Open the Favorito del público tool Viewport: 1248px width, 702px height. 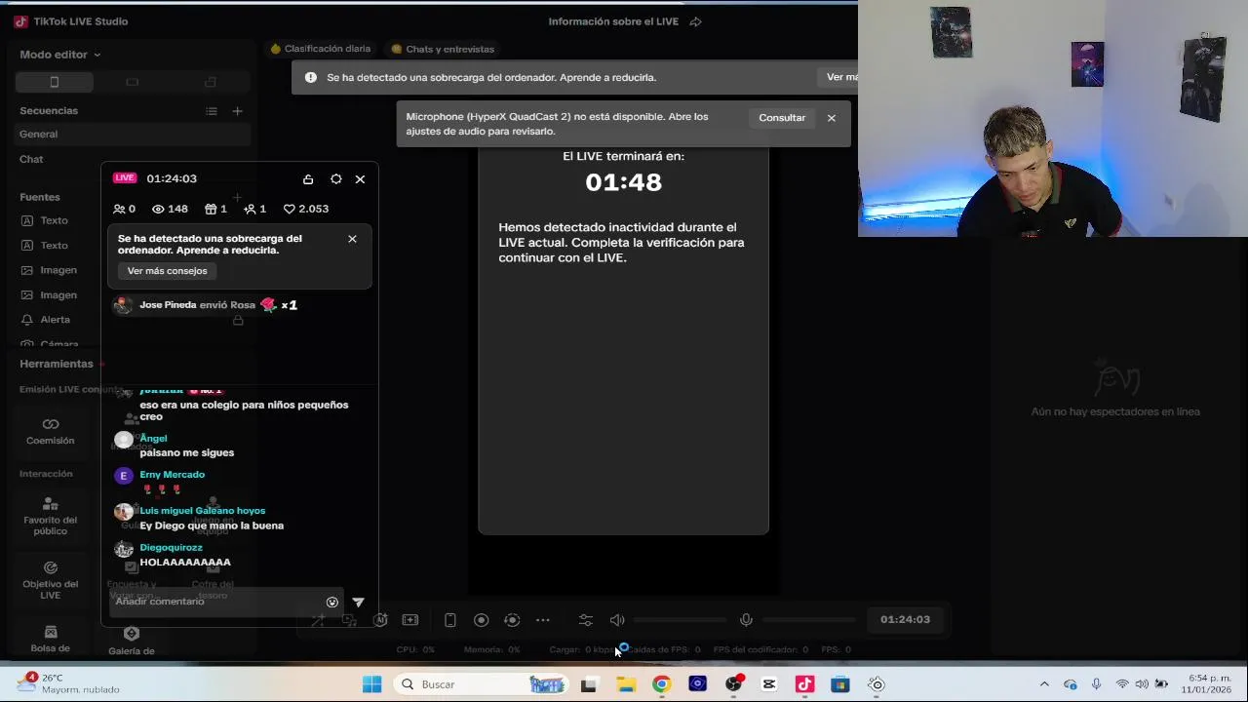50,516
